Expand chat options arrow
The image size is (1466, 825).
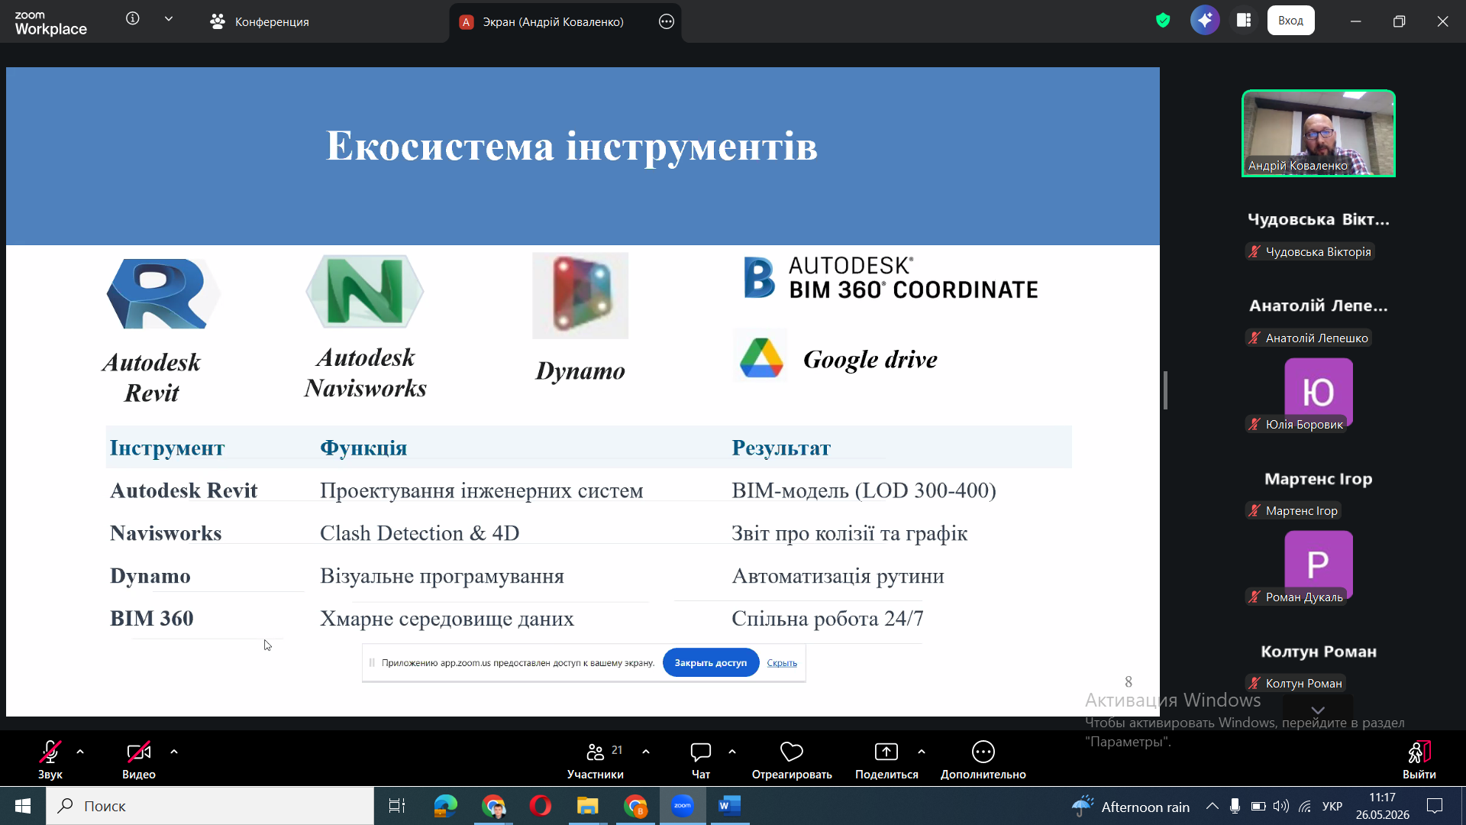tap(732, 752)
